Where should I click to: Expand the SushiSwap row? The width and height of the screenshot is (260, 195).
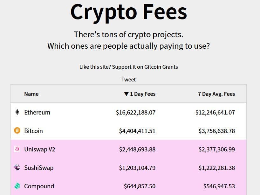(x=39, y=168)
